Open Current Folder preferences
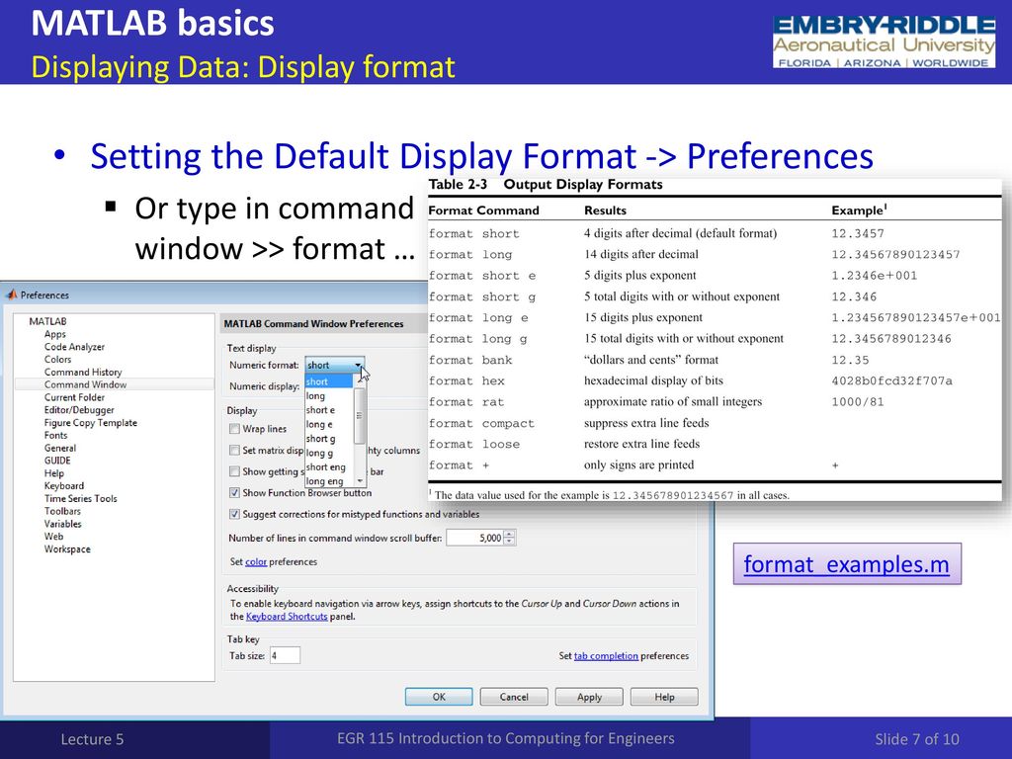This screenshot has width=1012, height=759. 74,397
